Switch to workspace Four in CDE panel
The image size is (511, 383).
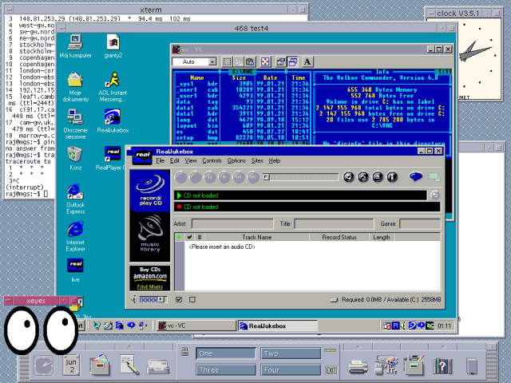coord(291,370)
